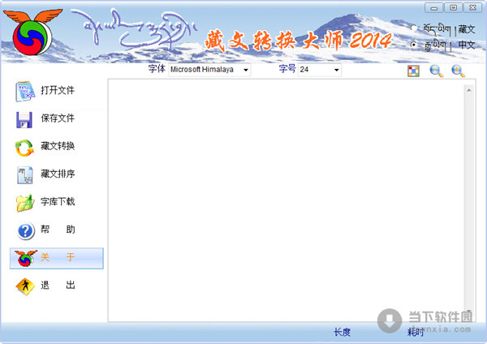The height and width of the screenshot is (344, 487).
Task: Zoom in with the plus magnifier
Action: [458, 71]
